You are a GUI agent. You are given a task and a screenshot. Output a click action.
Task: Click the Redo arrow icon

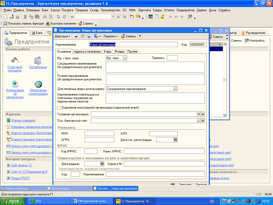click(x=65, y=17)
